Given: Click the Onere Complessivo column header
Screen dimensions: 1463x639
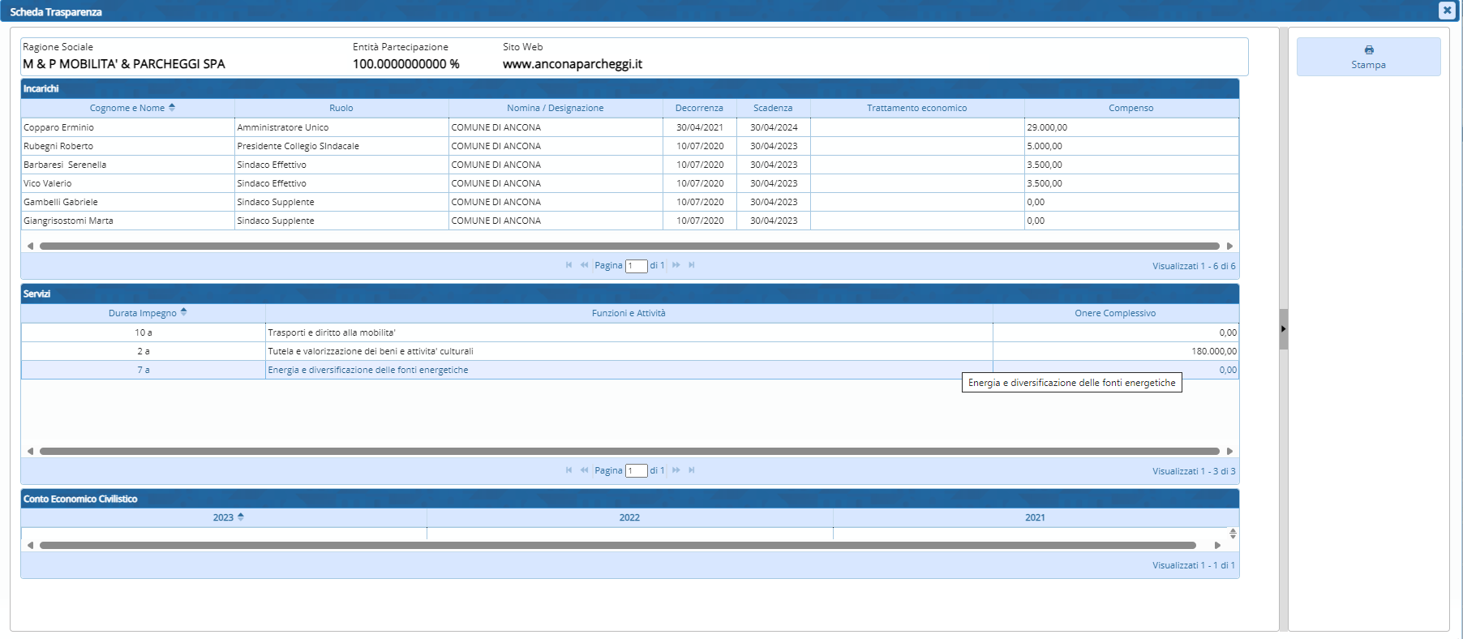Looking at the screenshot, I should (1115, 313).
